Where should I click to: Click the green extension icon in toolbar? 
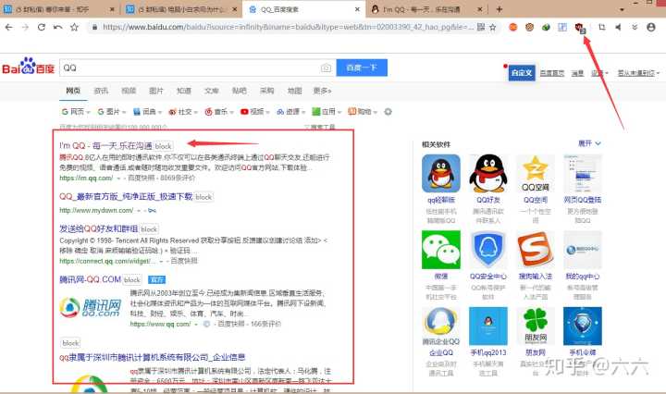coord(546,27)
